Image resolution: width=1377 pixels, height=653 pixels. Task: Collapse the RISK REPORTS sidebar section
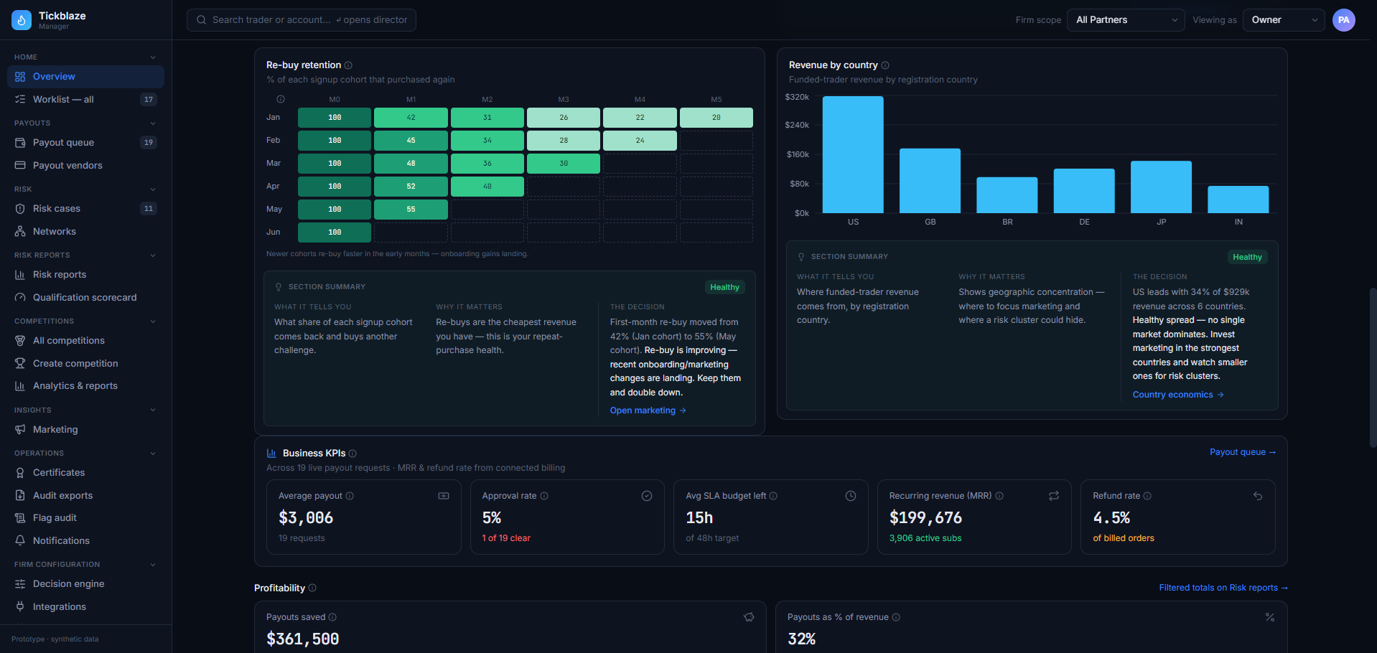[153, 255]
